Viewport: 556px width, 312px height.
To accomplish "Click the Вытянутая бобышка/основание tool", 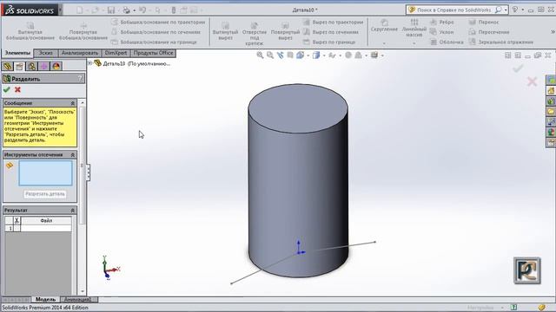I will (30, 31).
